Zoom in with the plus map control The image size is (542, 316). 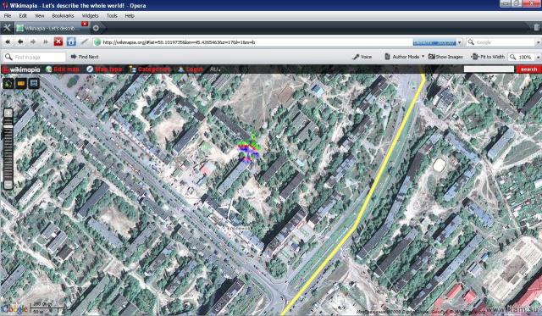coord(8,113)
